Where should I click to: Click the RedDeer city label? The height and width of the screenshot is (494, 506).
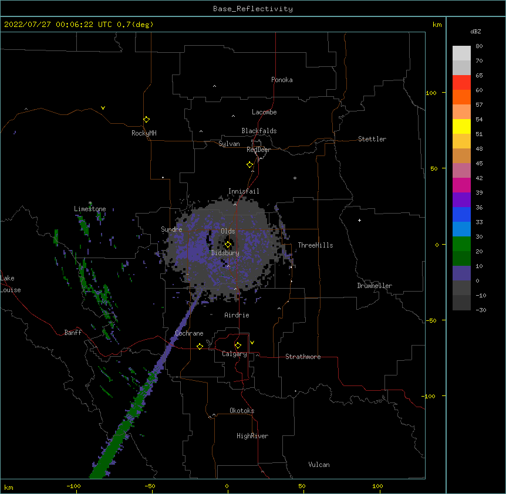click(258, 150)
